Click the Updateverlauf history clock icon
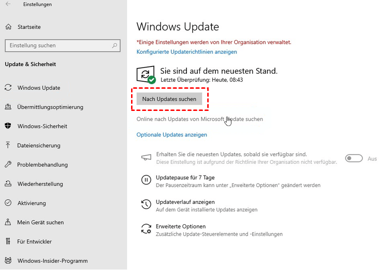This screenshot has height=270, width=379. [x=146, y=204]
